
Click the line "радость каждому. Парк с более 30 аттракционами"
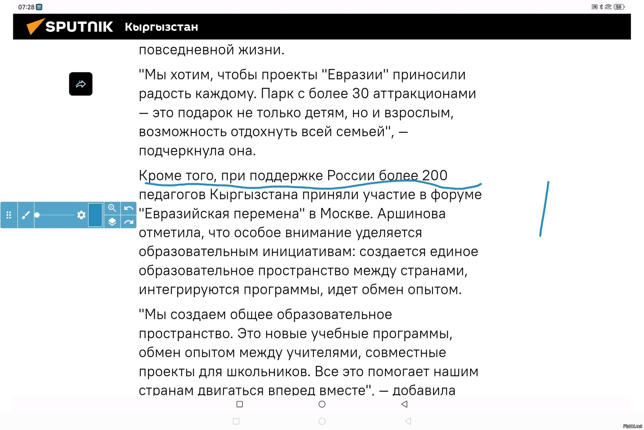(x=307, y=94)
